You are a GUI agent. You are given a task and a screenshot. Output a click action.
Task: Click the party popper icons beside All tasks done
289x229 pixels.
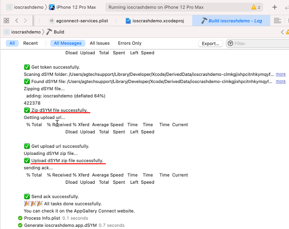click(33, 204)
